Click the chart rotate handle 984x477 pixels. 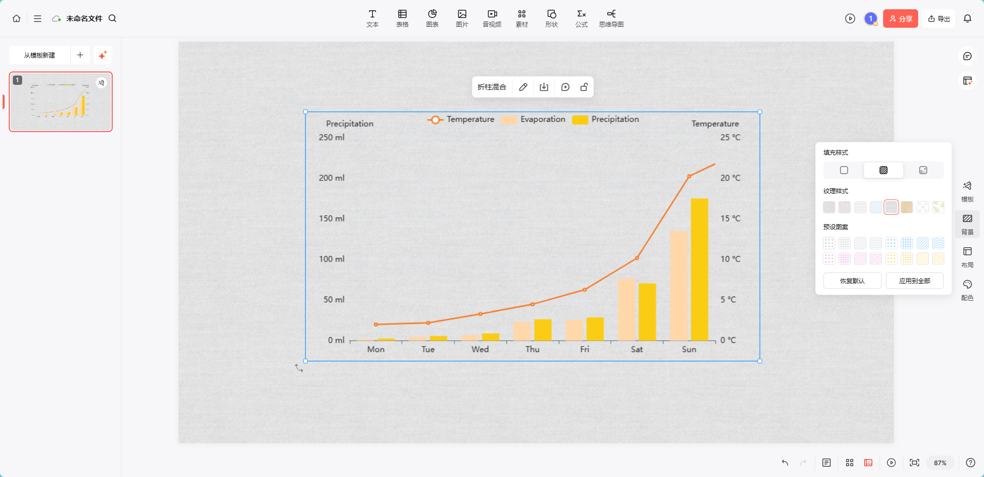tap(299, 368)
